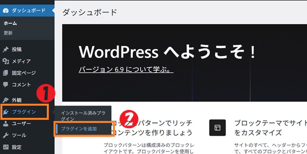The height and width of the screenshot is (154, 307).
Task: Click the person icon beside ユーザー
Action: [6, 124]
